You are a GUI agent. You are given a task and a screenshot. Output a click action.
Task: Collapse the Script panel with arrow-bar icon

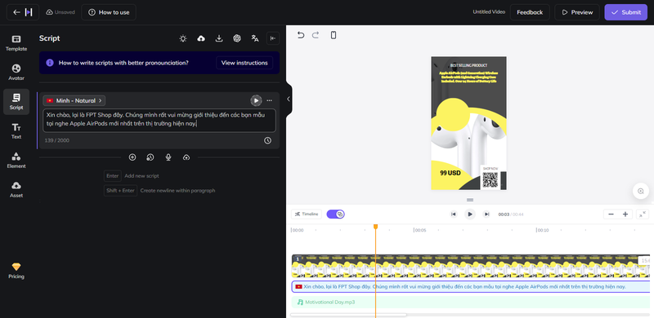273,38
